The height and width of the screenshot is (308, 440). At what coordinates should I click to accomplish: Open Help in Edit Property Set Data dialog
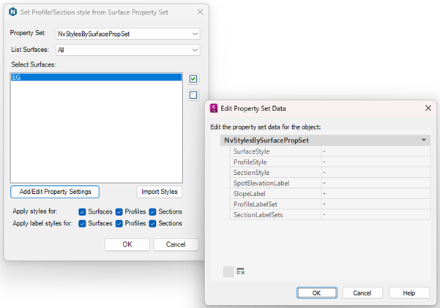click(x=409, y=292)
